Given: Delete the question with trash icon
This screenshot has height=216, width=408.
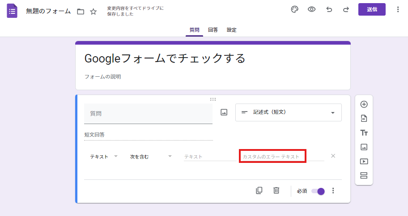Looking at the screenshot, I should click(x=276, y=191).
